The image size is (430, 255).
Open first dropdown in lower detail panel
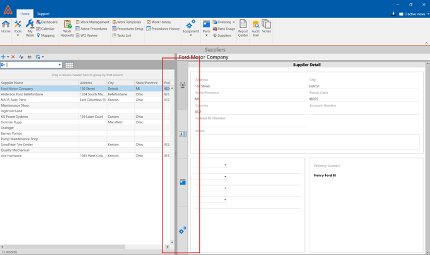(x=226, y=165)
